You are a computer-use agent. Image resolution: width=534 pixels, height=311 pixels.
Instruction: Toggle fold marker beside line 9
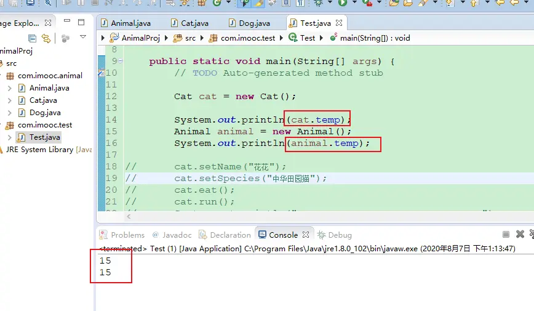coord(121,62)
